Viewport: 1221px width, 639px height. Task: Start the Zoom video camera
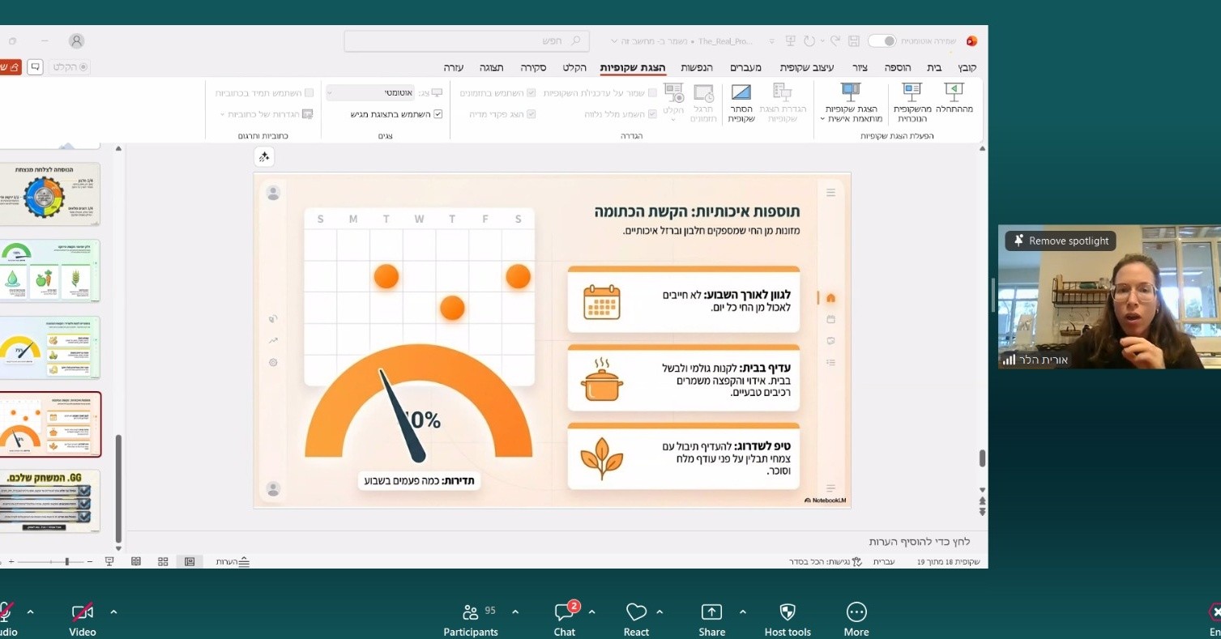point(82,620)
